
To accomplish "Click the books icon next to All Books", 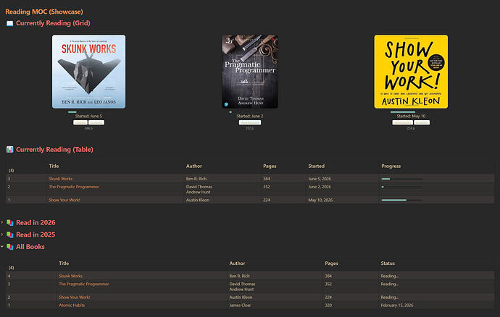I will click(10, 247).
